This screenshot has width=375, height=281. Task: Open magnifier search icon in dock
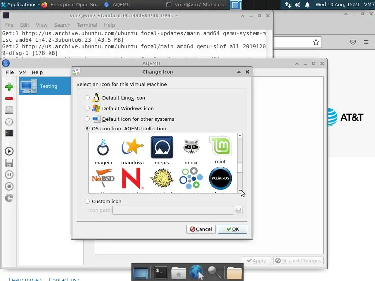214,273
